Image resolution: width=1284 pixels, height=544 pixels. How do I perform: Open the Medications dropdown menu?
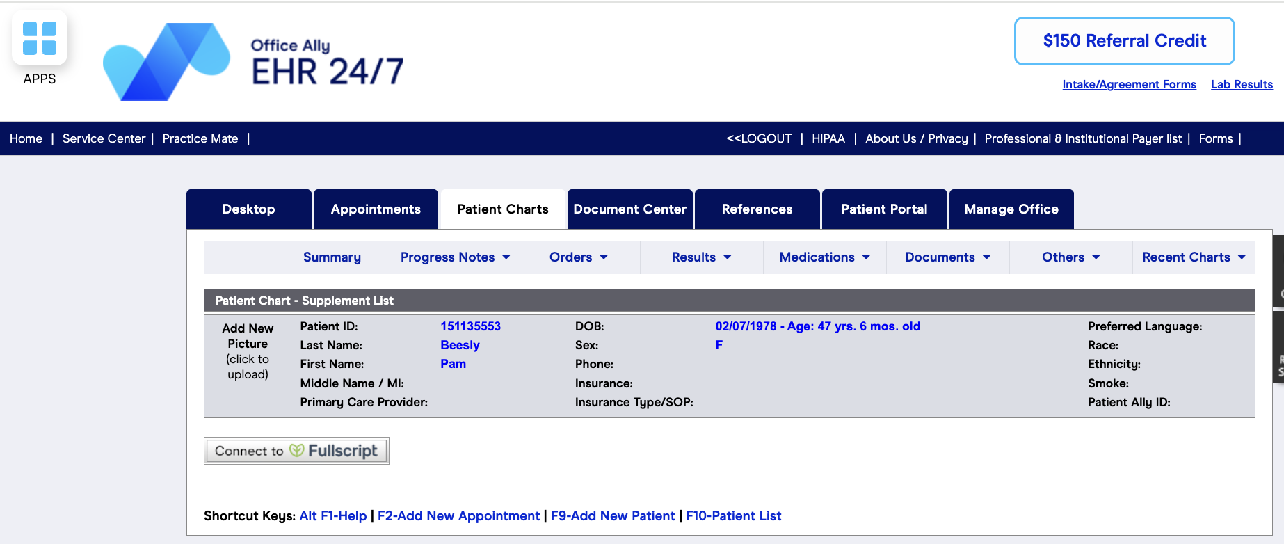click(x=825, y=257)
